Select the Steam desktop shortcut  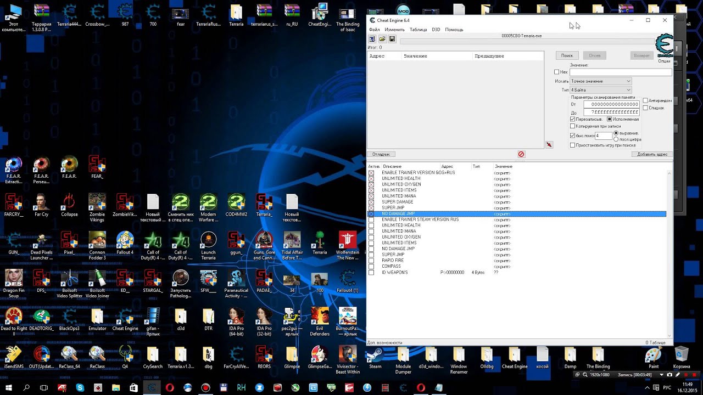click(375, 357)
